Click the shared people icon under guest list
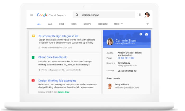 pos(39,47)
